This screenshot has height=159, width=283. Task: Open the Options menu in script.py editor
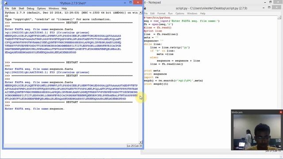tap(180, 14)
